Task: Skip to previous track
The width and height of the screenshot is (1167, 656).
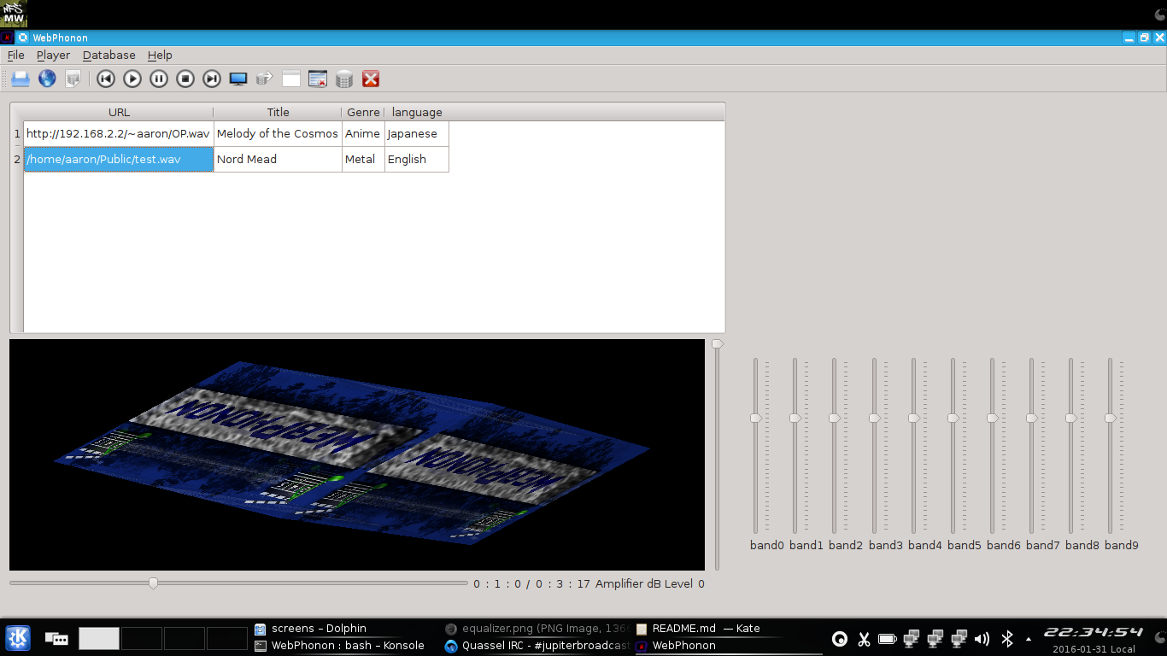Action: click(x=106, y=79)
